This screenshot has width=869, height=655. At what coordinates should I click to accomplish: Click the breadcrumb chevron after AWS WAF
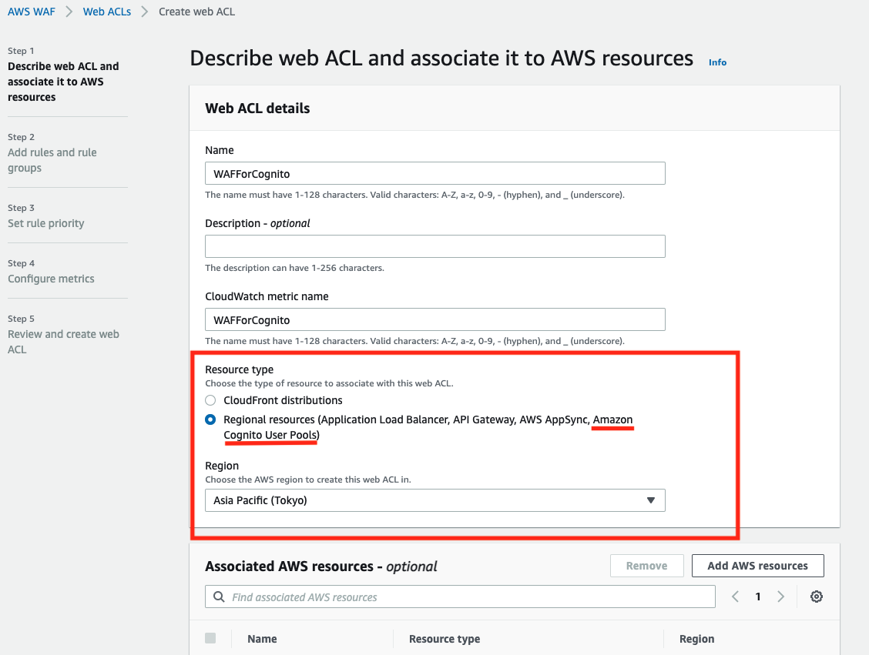[x=69, y=12]
